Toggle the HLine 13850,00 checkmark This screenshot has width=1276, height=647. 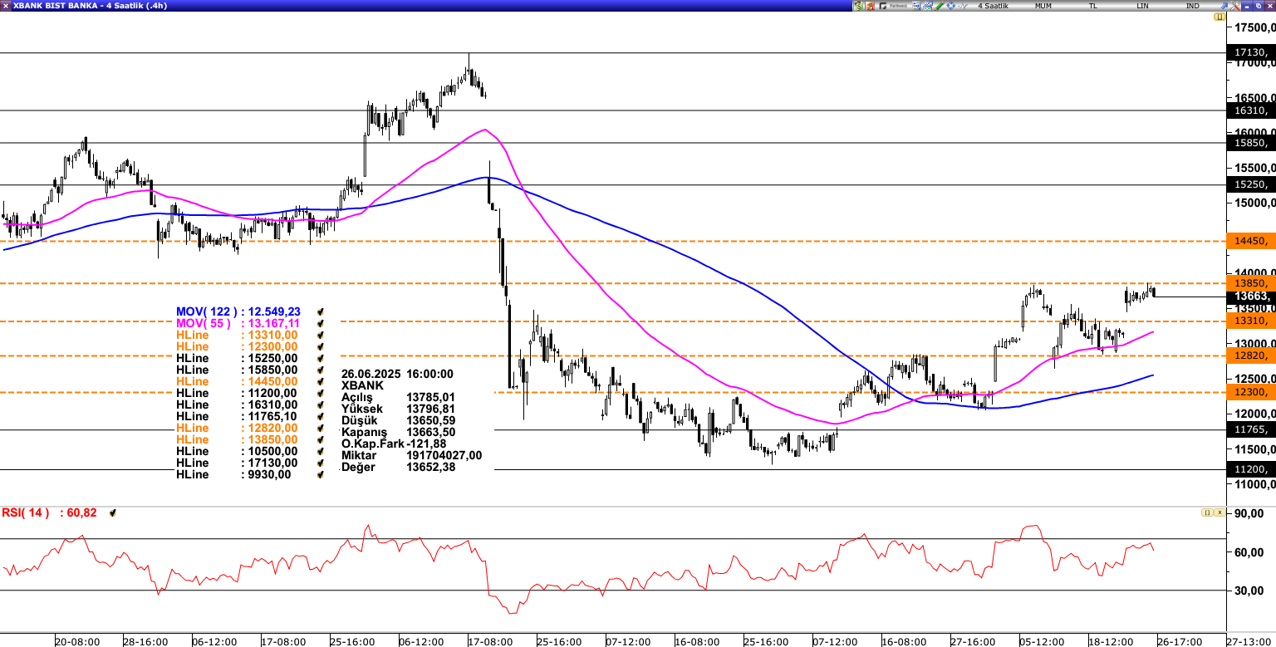(321, 439)
